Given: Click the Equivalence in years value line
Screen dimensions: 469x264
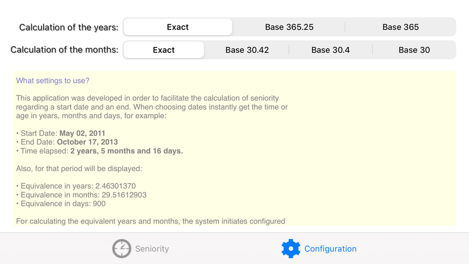Looking at the screenshot, I should coord(76,186).
